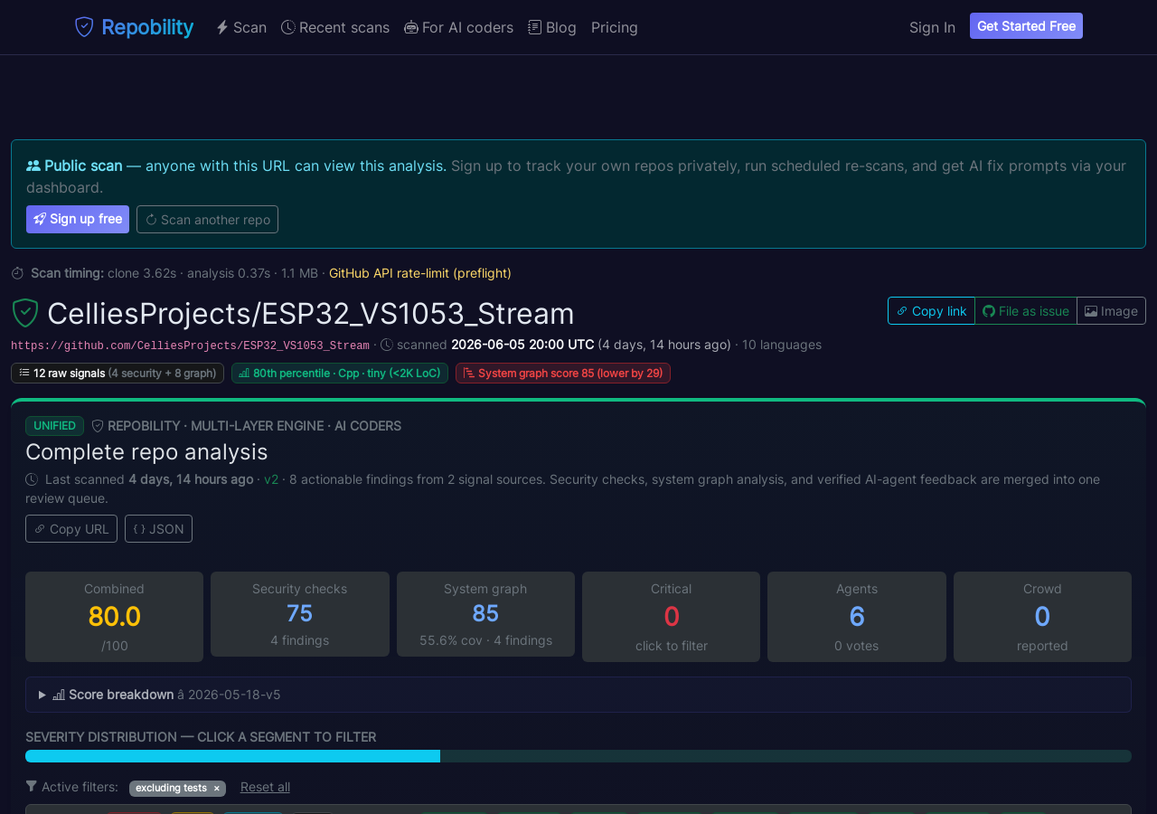
Task: Select the Agents 6 card
Action: point(857,617)
